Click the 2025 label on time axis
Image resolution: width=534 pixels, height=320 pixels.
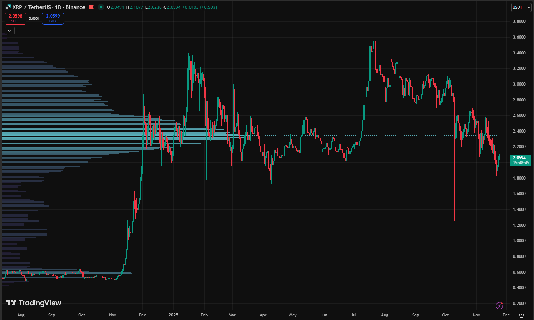coord(173,315)
